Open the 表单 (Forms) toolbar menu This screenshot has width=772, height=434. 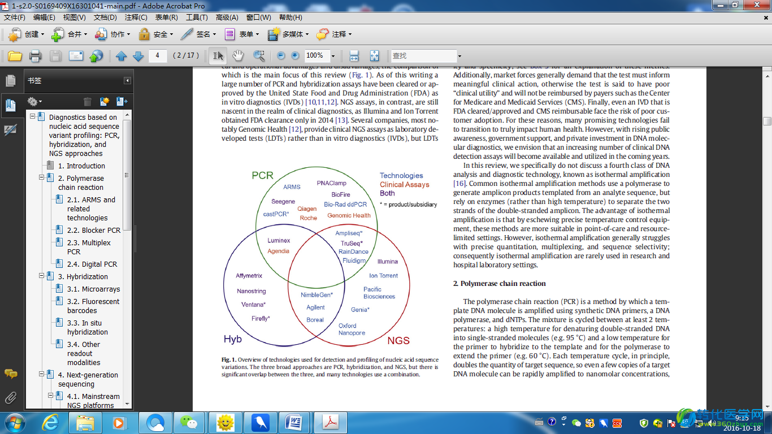click(x=242, y=34)
